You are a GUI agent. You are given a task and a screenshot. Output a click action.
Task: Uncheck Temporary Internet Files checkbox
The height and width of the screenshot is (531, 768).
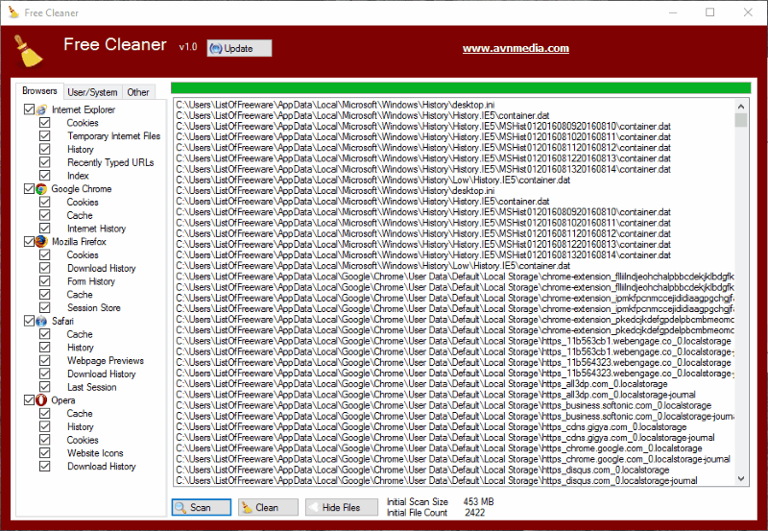coord(44,135)
